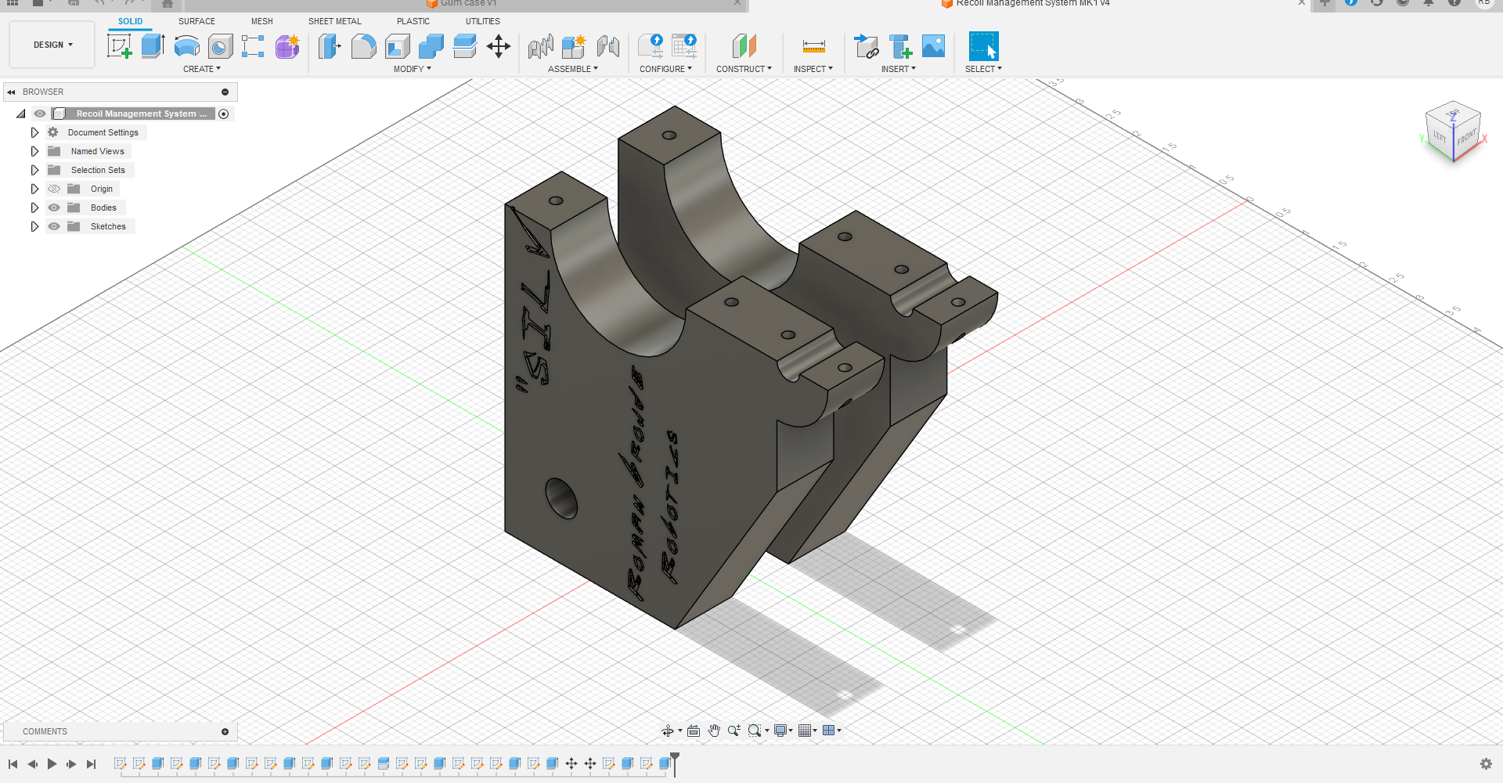The height and width of the screenshot is (783, 1503).
Task: Click the Measure tool under Inspect
Action: click(813, 47)
